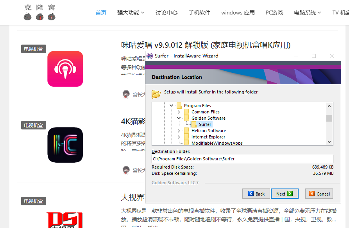Select the Common Files folder row
Image resolution: width=349 pixels, height=228 pixels.
tap(206, 112)
